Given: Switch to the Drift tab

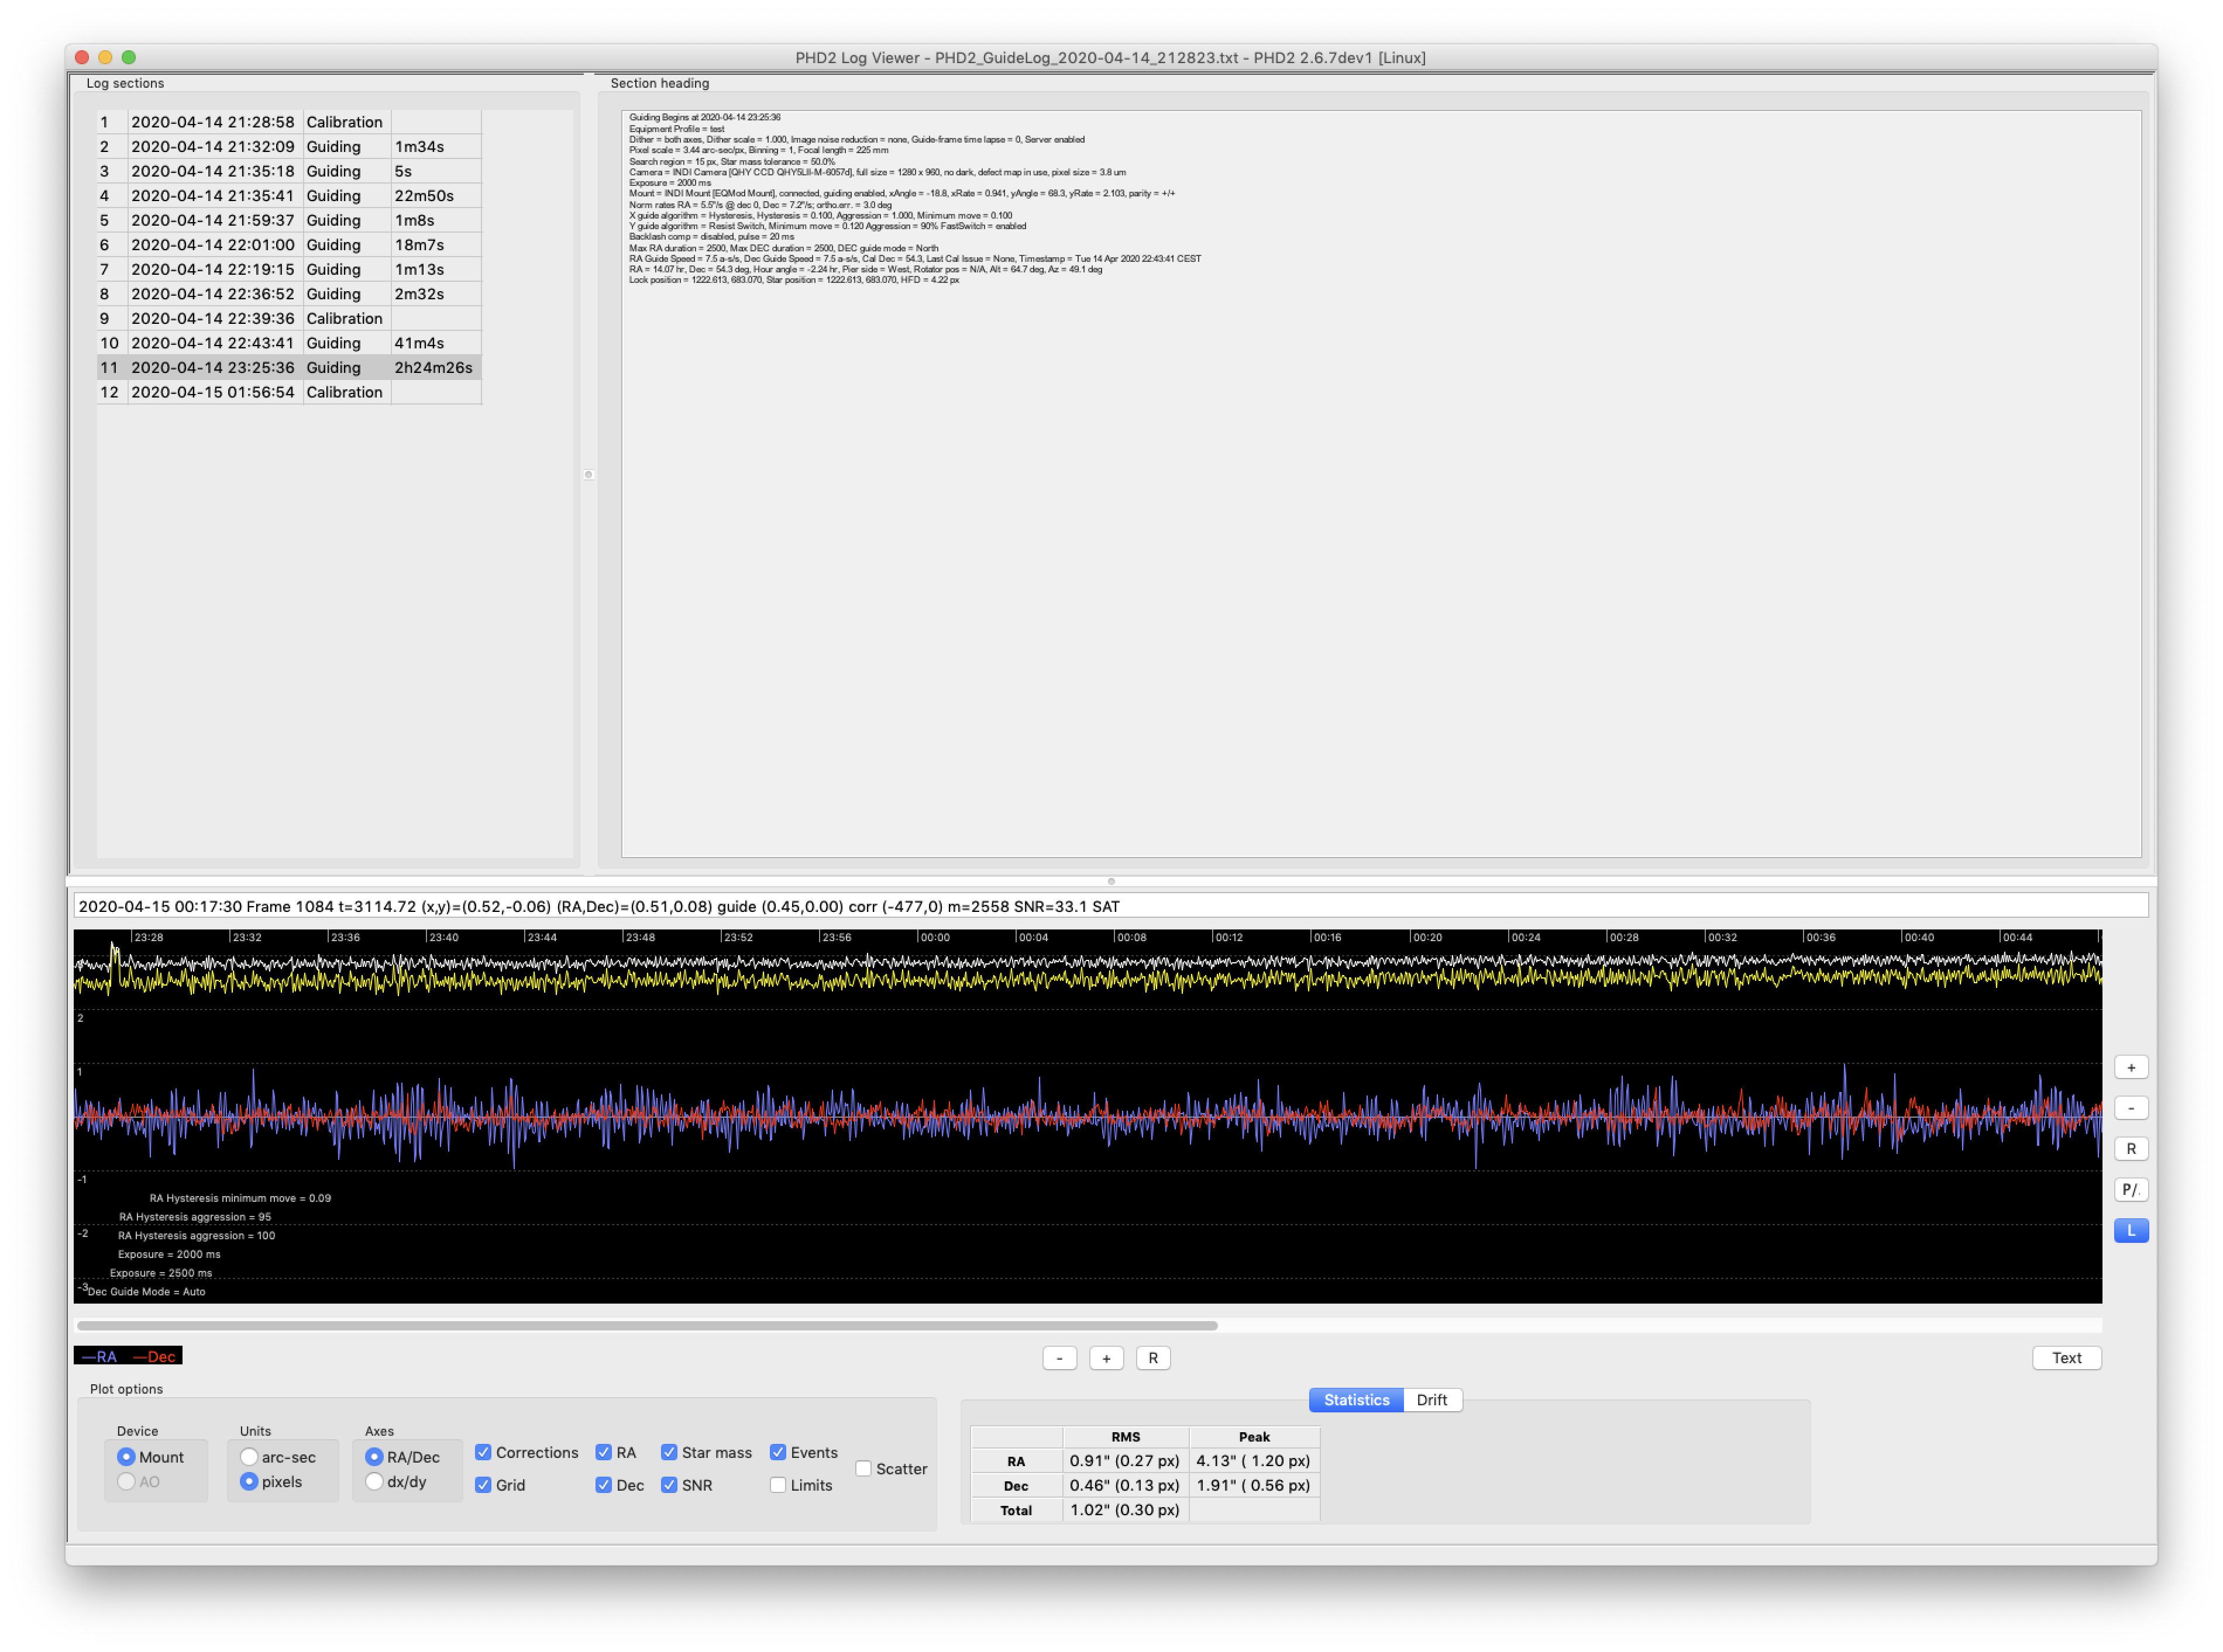Looking at the screenshot, I should point(1431,1400).
